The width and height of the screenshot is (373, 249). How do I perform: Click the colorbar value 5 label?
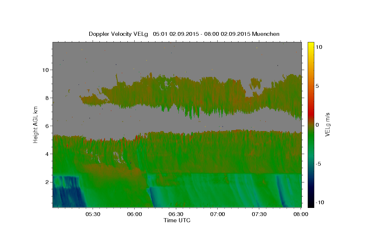pos(318,86)
